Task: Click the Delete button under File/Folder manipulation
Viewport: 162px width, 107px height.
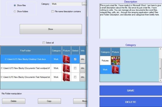Action: pyautogui.click(x=14, y=101)
